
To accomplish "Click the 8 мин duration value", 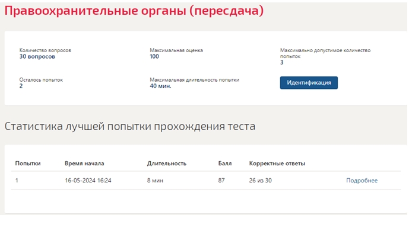I will (x=155, y=181).
